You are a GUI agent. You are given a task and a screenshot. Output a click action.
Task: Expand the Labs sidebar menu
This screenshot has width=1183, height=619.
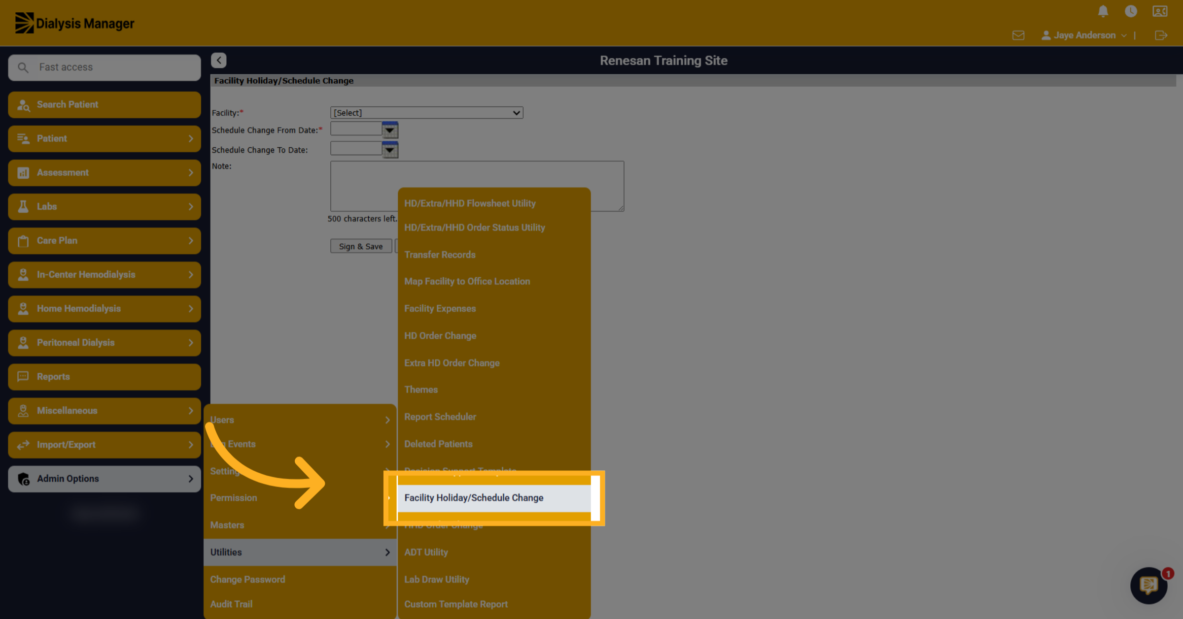(104, 206)
